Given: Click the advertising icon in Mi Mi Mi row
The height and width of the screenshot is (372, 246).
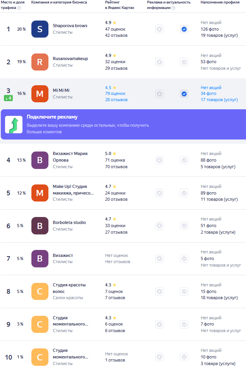Looking at the screenshot, I should coord(159,94).
